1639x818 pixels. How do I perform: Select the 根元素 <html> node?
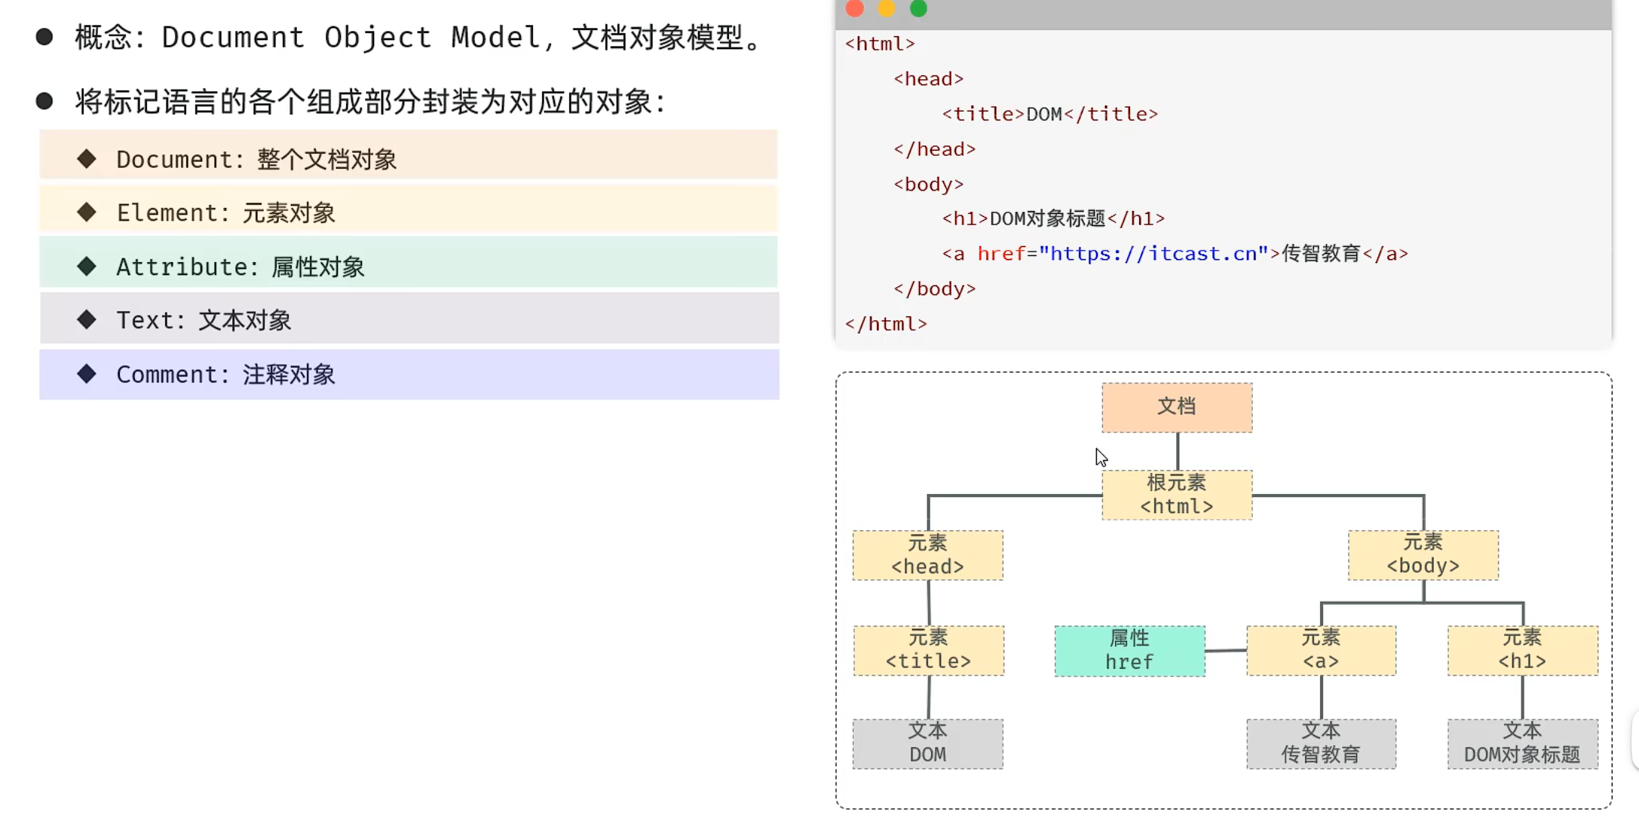pyautogui.click(x=1176, y=495)
